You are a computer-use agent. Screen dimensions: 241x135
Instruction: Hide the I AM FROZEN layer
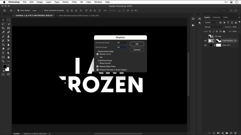205,41
